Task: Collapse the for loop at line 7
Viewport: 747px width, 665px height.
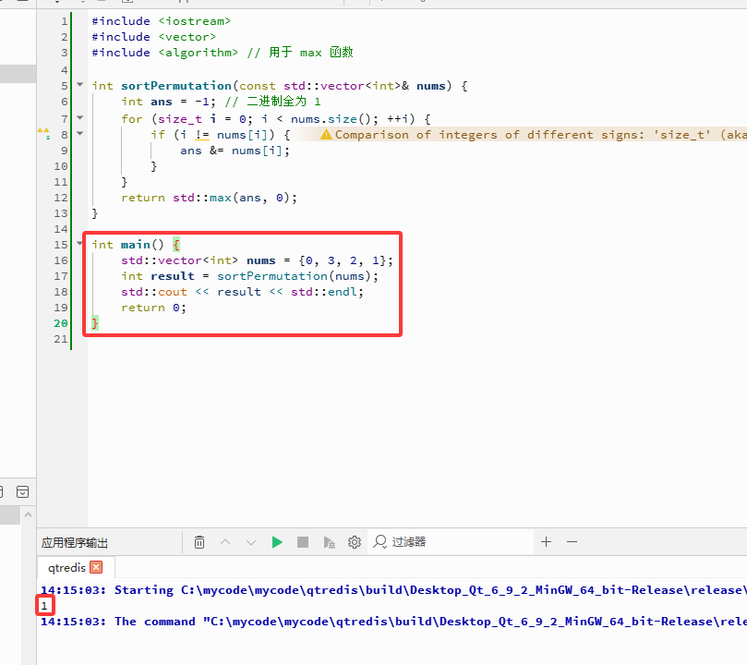Action: (80, 117)
